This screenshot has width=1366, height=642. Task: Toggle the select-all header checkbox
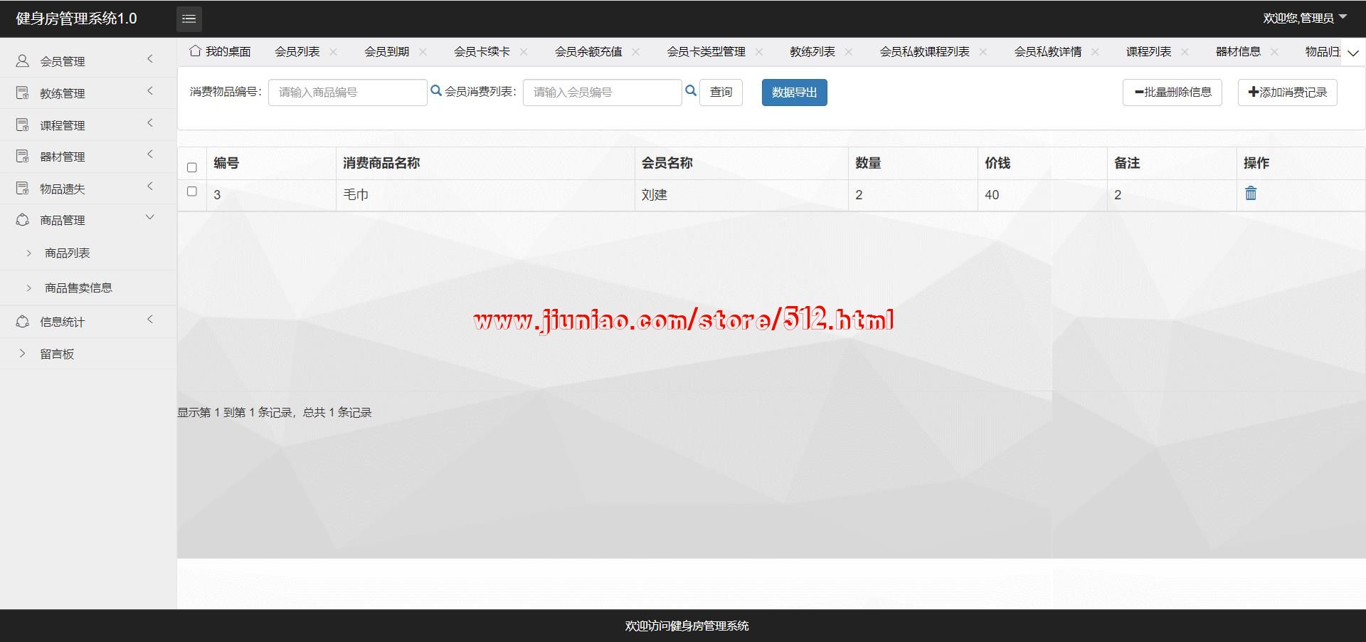click(x=192, y=167)
